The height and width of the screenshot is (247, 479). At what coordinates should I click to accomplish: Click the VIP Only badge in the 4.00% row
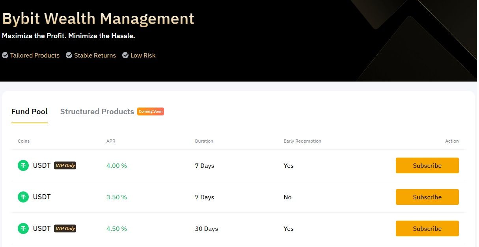(x=65, y=165)
